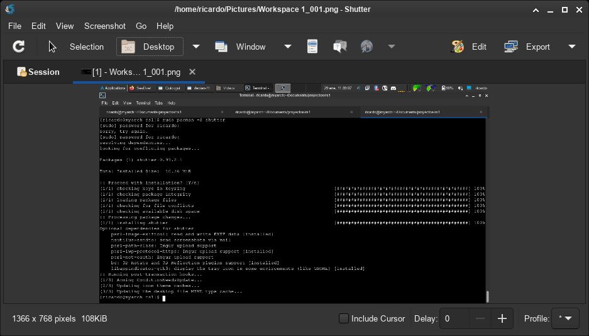
Task: Decrease the delay with minus button
Action: 480,319
